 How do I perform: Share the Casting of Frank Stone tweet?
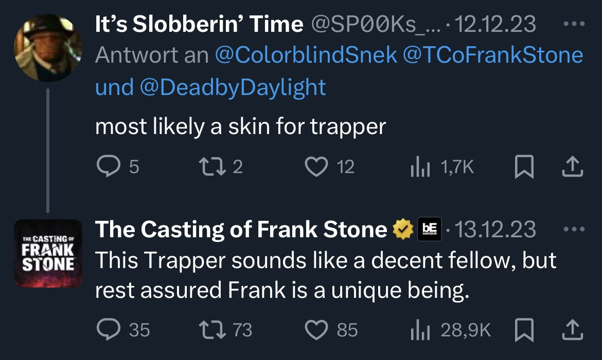coord(573,330)
